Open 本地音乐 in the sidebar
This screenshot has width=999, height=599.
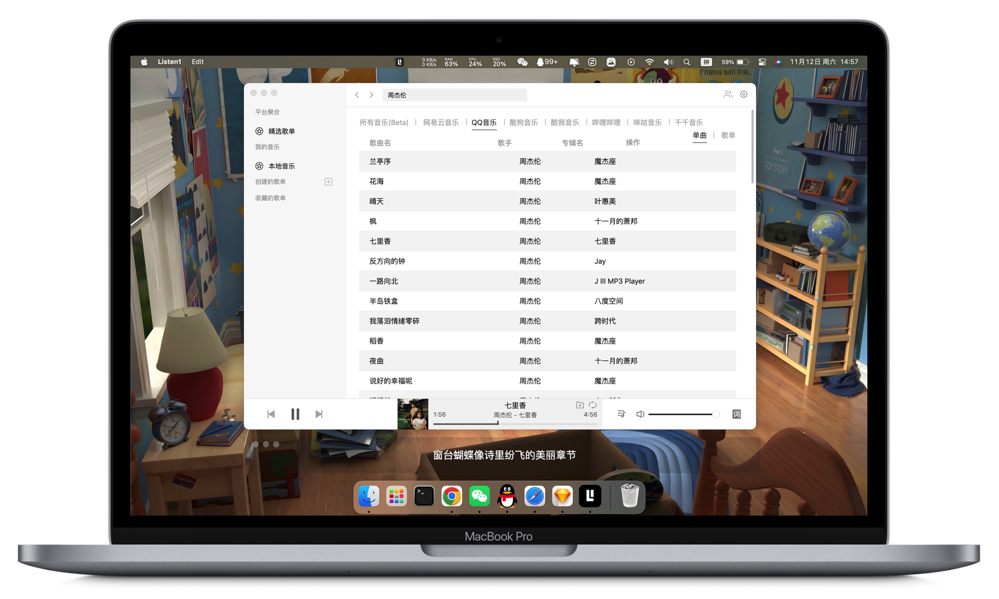point(281,166)
